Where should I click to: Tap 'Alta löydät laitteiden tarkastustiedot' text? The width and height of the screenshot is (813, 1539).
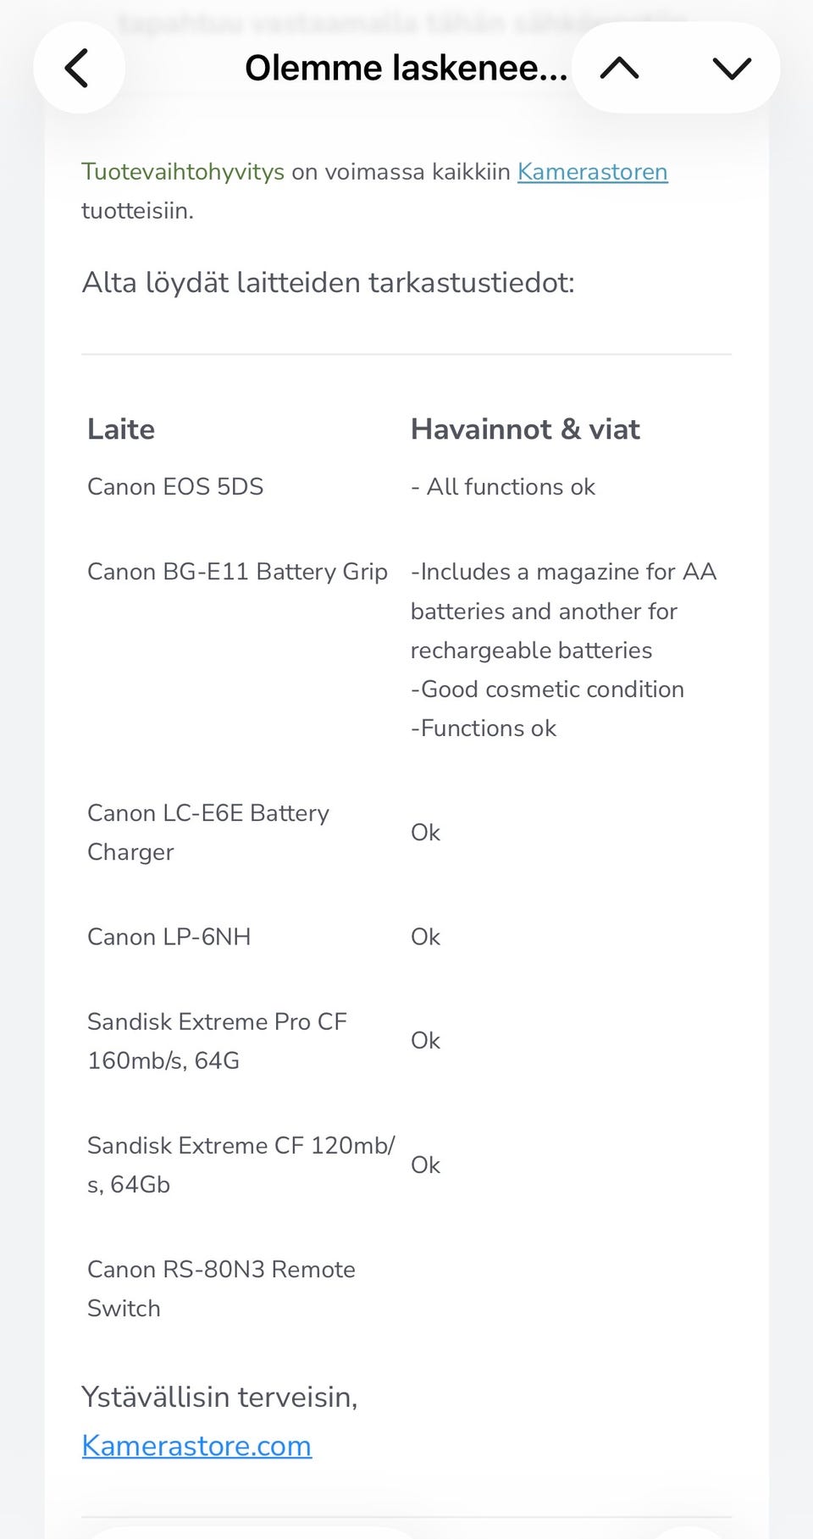pyautogui.click(x=328, y=282)
